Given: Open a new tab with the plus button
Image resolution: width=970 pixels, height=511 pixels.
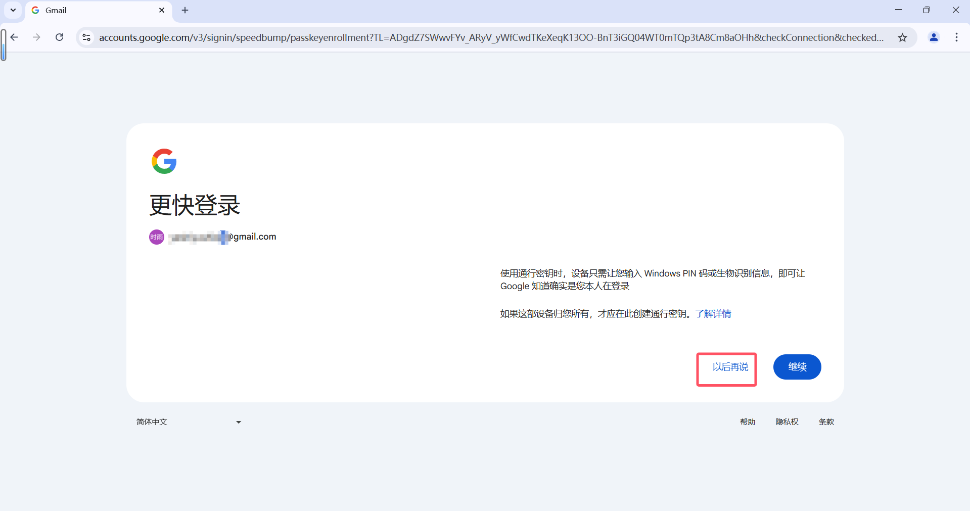Looking at the screenshot, I should [x=185, y=10].
